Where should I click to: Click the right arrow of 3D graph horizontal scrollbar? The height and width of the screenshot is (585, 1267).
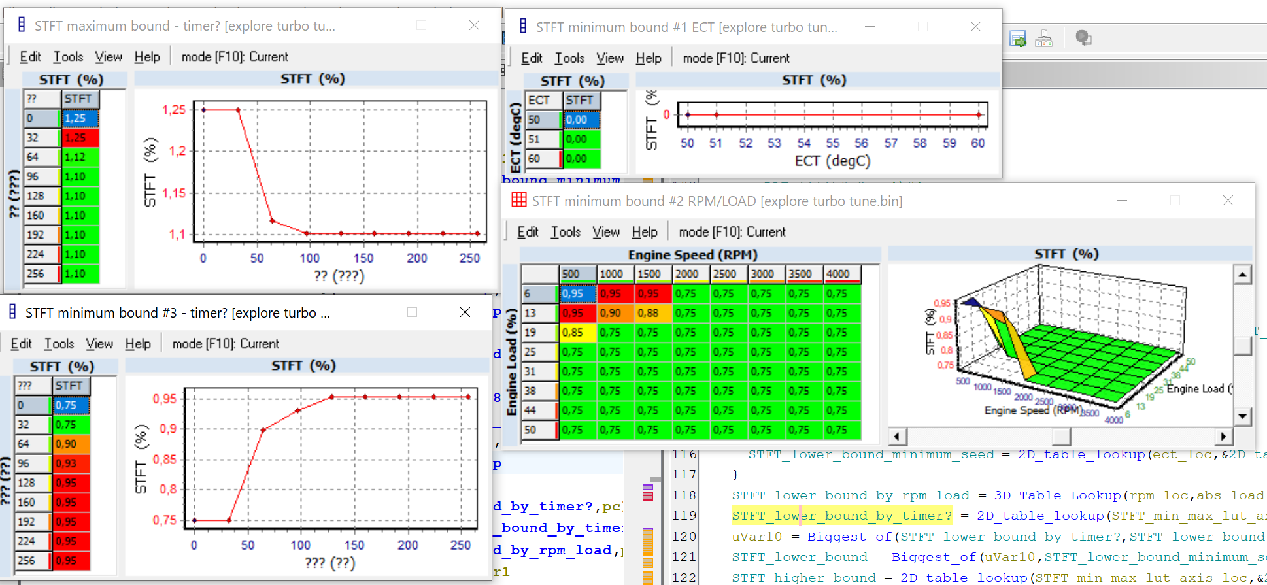[x=1223, y=436]
